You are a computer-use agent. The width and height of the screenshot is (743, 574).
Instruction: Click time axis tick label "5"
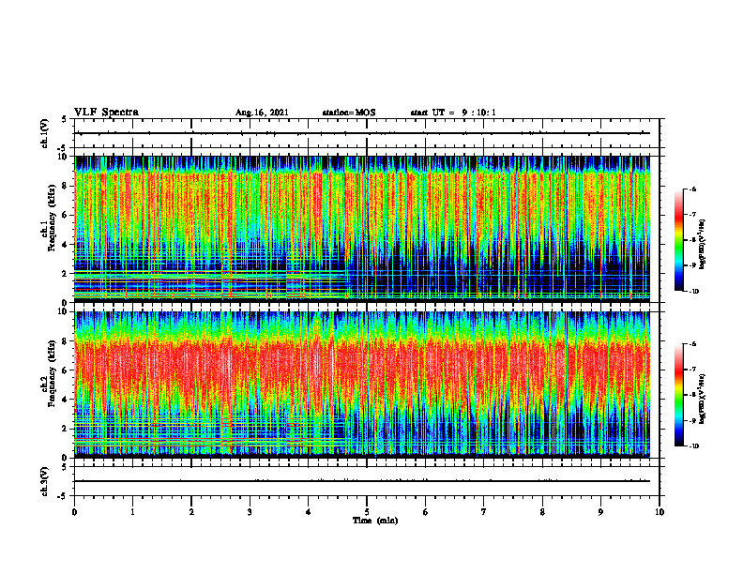(367, 512)
